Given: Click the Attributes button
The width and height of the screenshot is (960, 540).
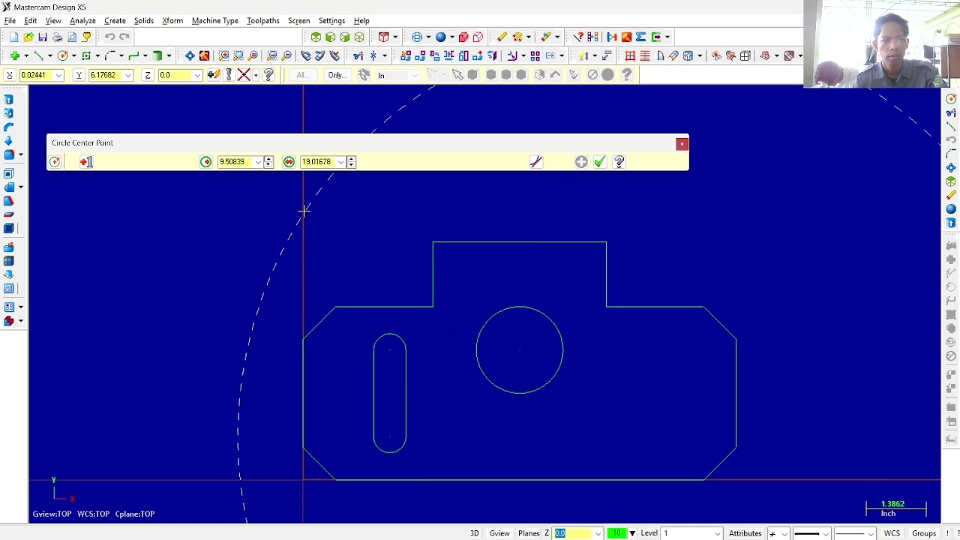Looking at the screenshot, I should tap(745, 533).
